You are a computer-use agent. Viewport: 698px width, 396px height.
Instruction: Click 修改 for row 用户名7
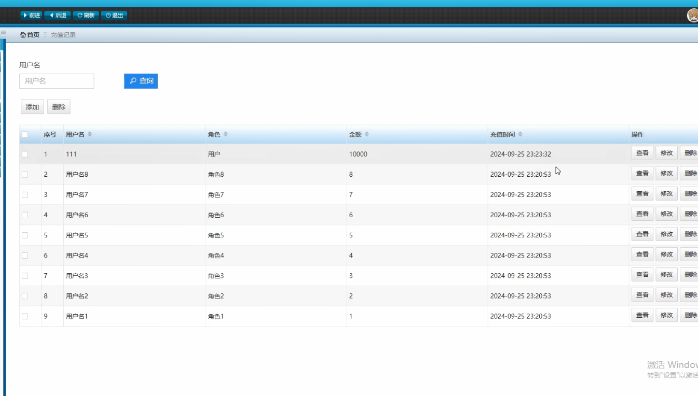click(667, 193)
